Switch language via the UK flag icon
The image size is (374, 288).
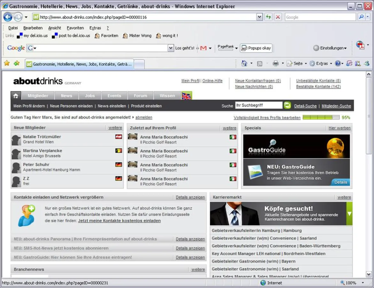pyautogui.click(x=187, y=96)
